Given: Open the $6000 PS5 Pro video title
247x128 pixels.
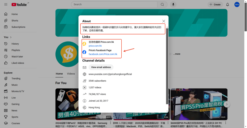Looking at the screenshot, I should point(196,125).
